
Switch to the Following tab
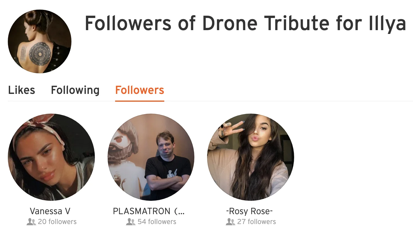[75, 90]
